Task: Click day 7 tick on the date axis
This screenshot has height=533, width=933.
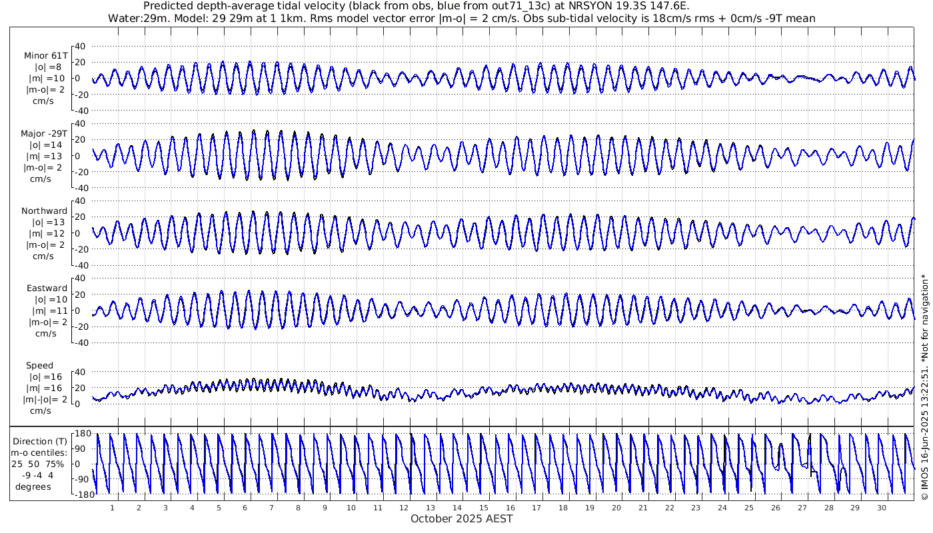Action: (x=271, y=507)
